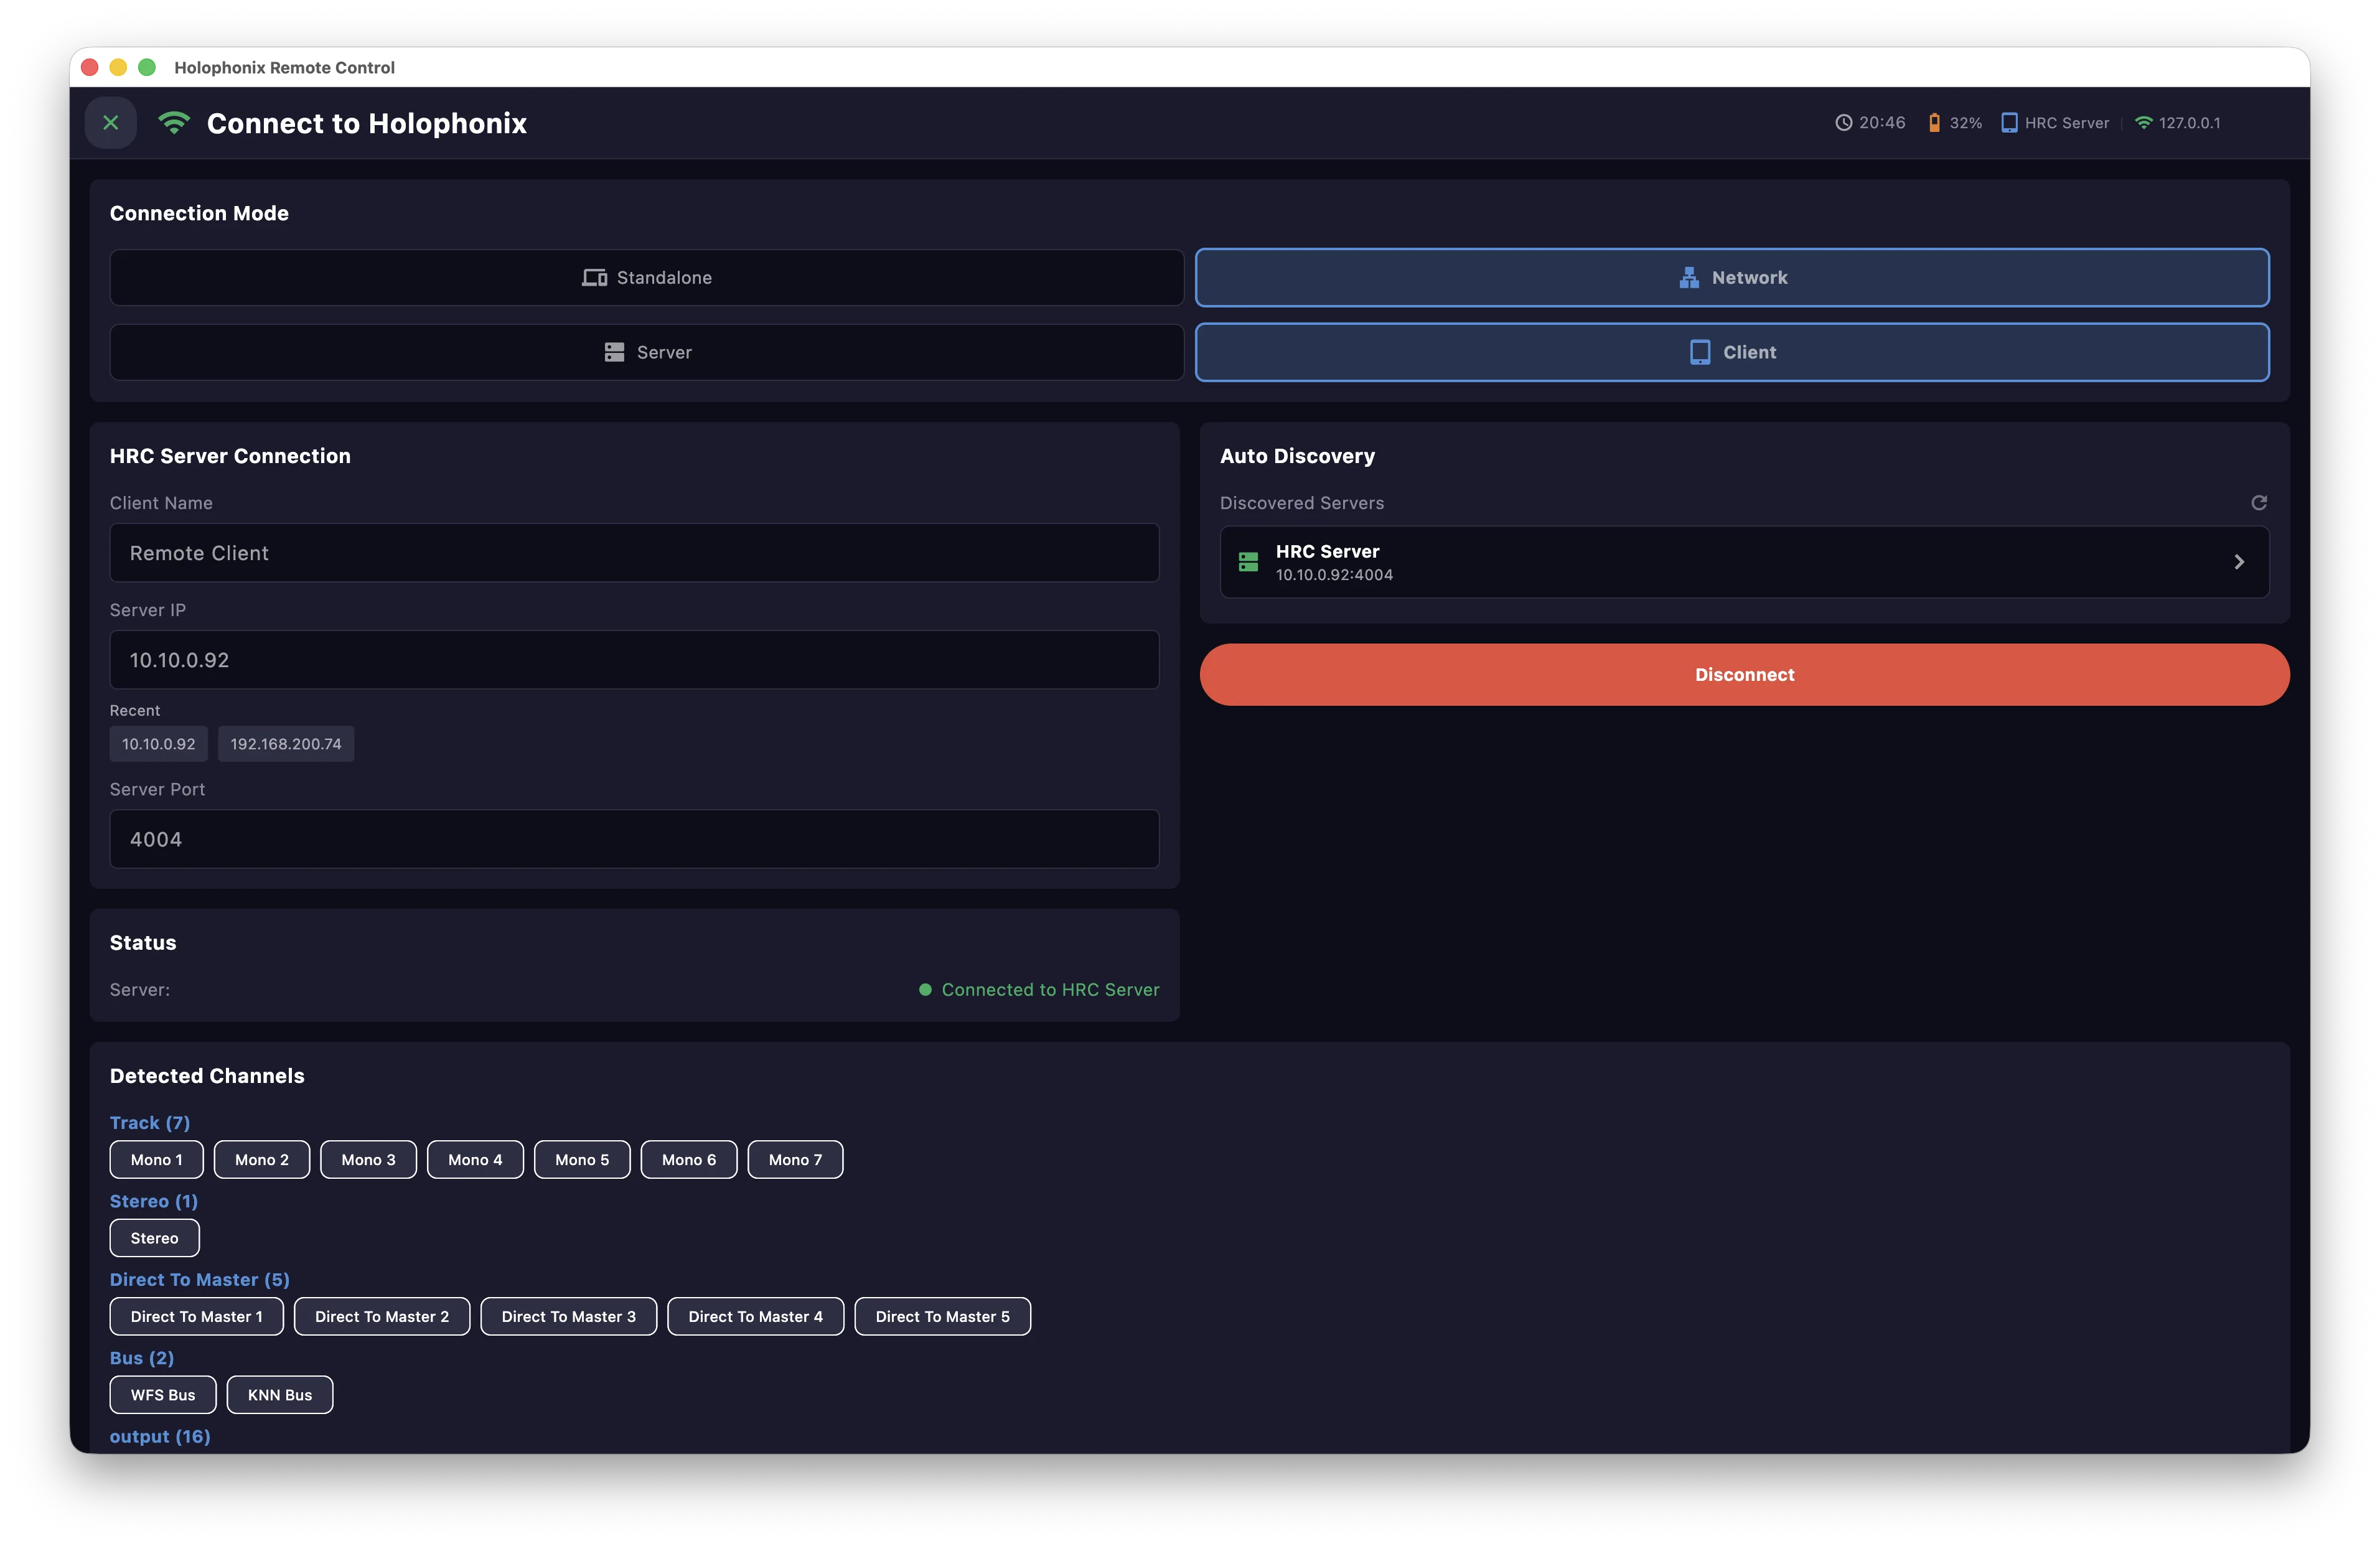
Task: Select Direct To Master 4
Action: tap(756, 1317)
